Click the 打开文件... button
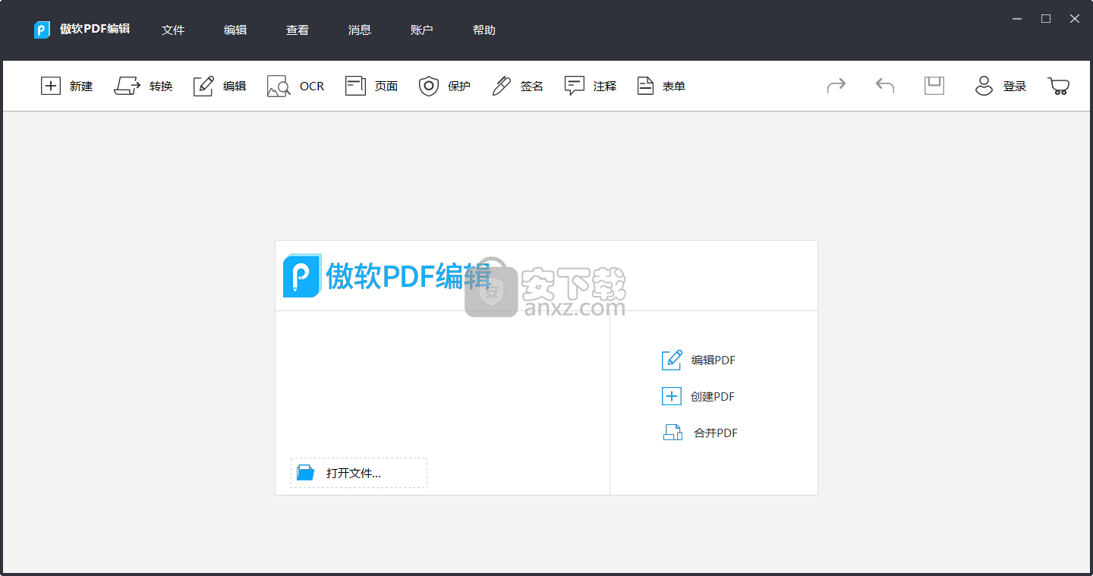The height and width of the screenshot is (576, 1093). coord(359,473)
